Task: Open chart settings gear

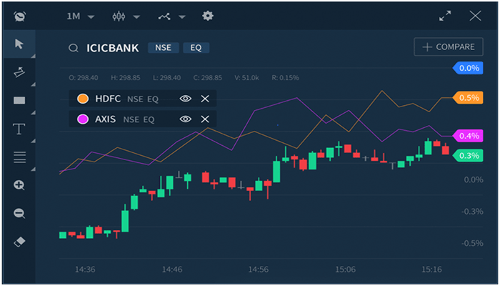Action: click(208, 16)
